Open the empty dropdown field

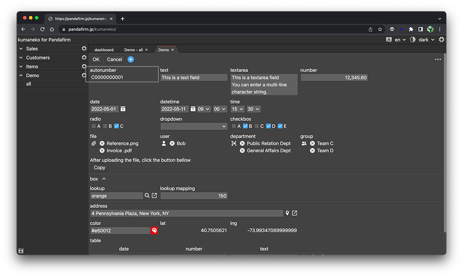click(194, 127)
